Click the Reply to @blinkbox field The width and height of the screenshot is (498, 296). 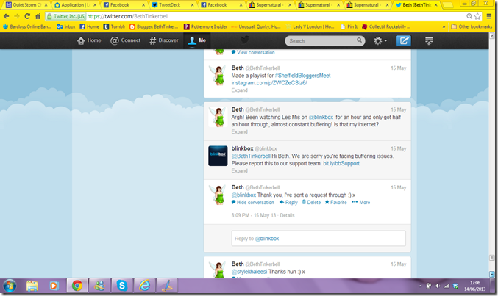(x=319, y=238)
